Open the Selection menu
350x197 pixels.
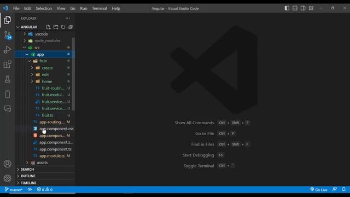click(44, 9)
